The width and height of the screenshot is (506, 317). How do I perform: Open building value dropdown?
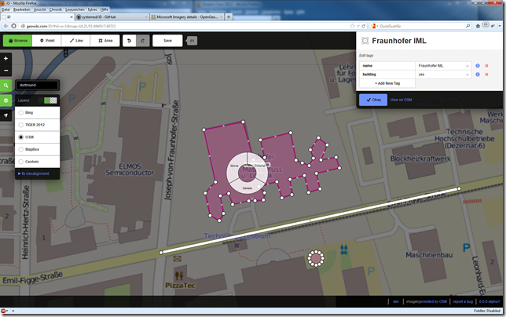pos(467,75)
